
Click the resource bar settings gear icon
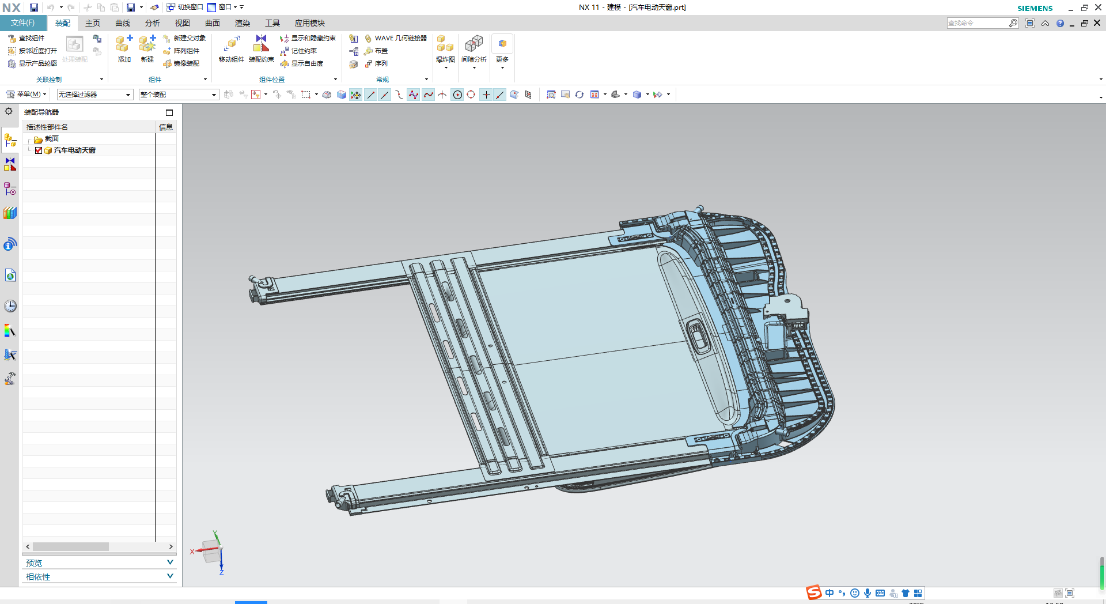9,111
